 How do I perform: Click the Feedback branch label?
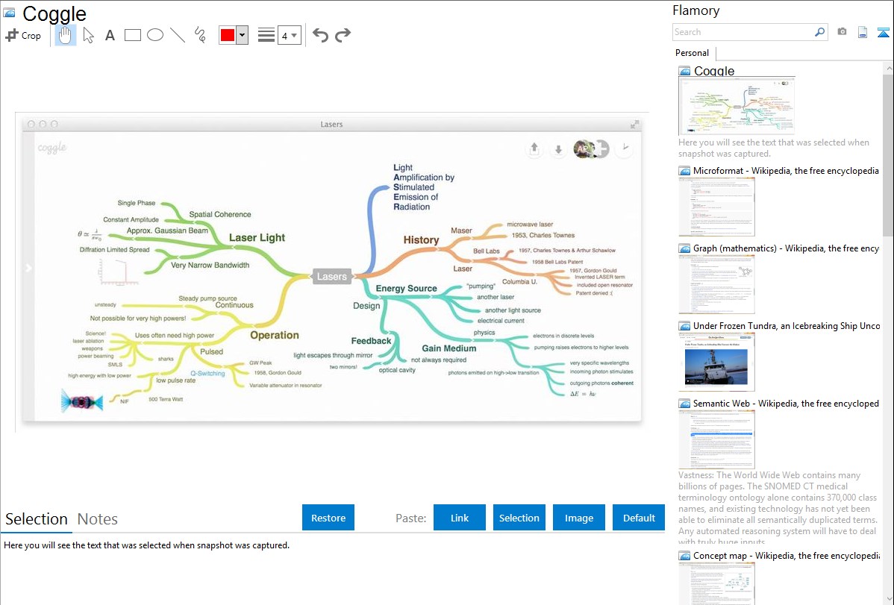pos(371,341)
